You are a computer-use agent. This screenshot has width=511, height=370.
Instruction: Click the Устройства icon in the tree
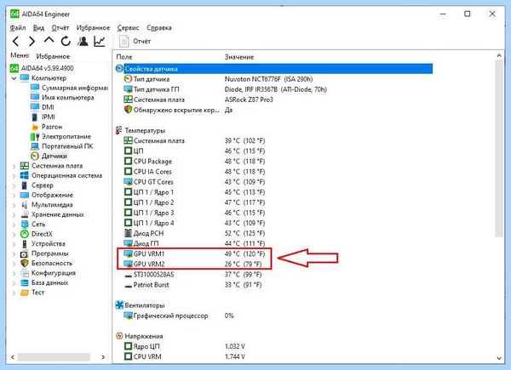pos(25,244)
